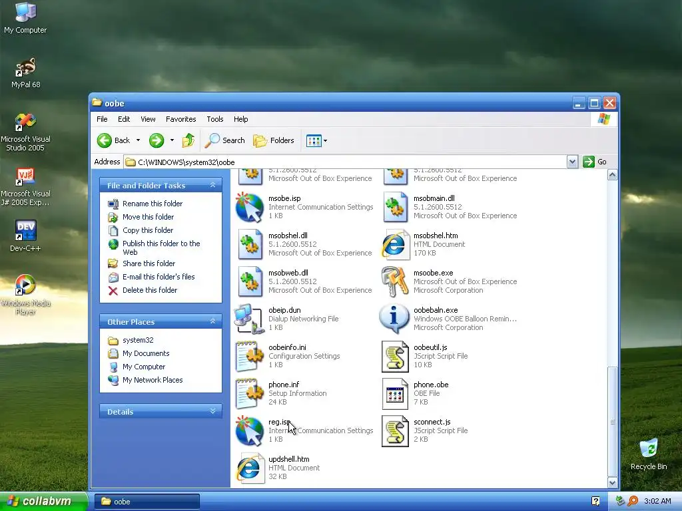
Task: Select the msobmain.dll file icon
Action: coord(395,208)
